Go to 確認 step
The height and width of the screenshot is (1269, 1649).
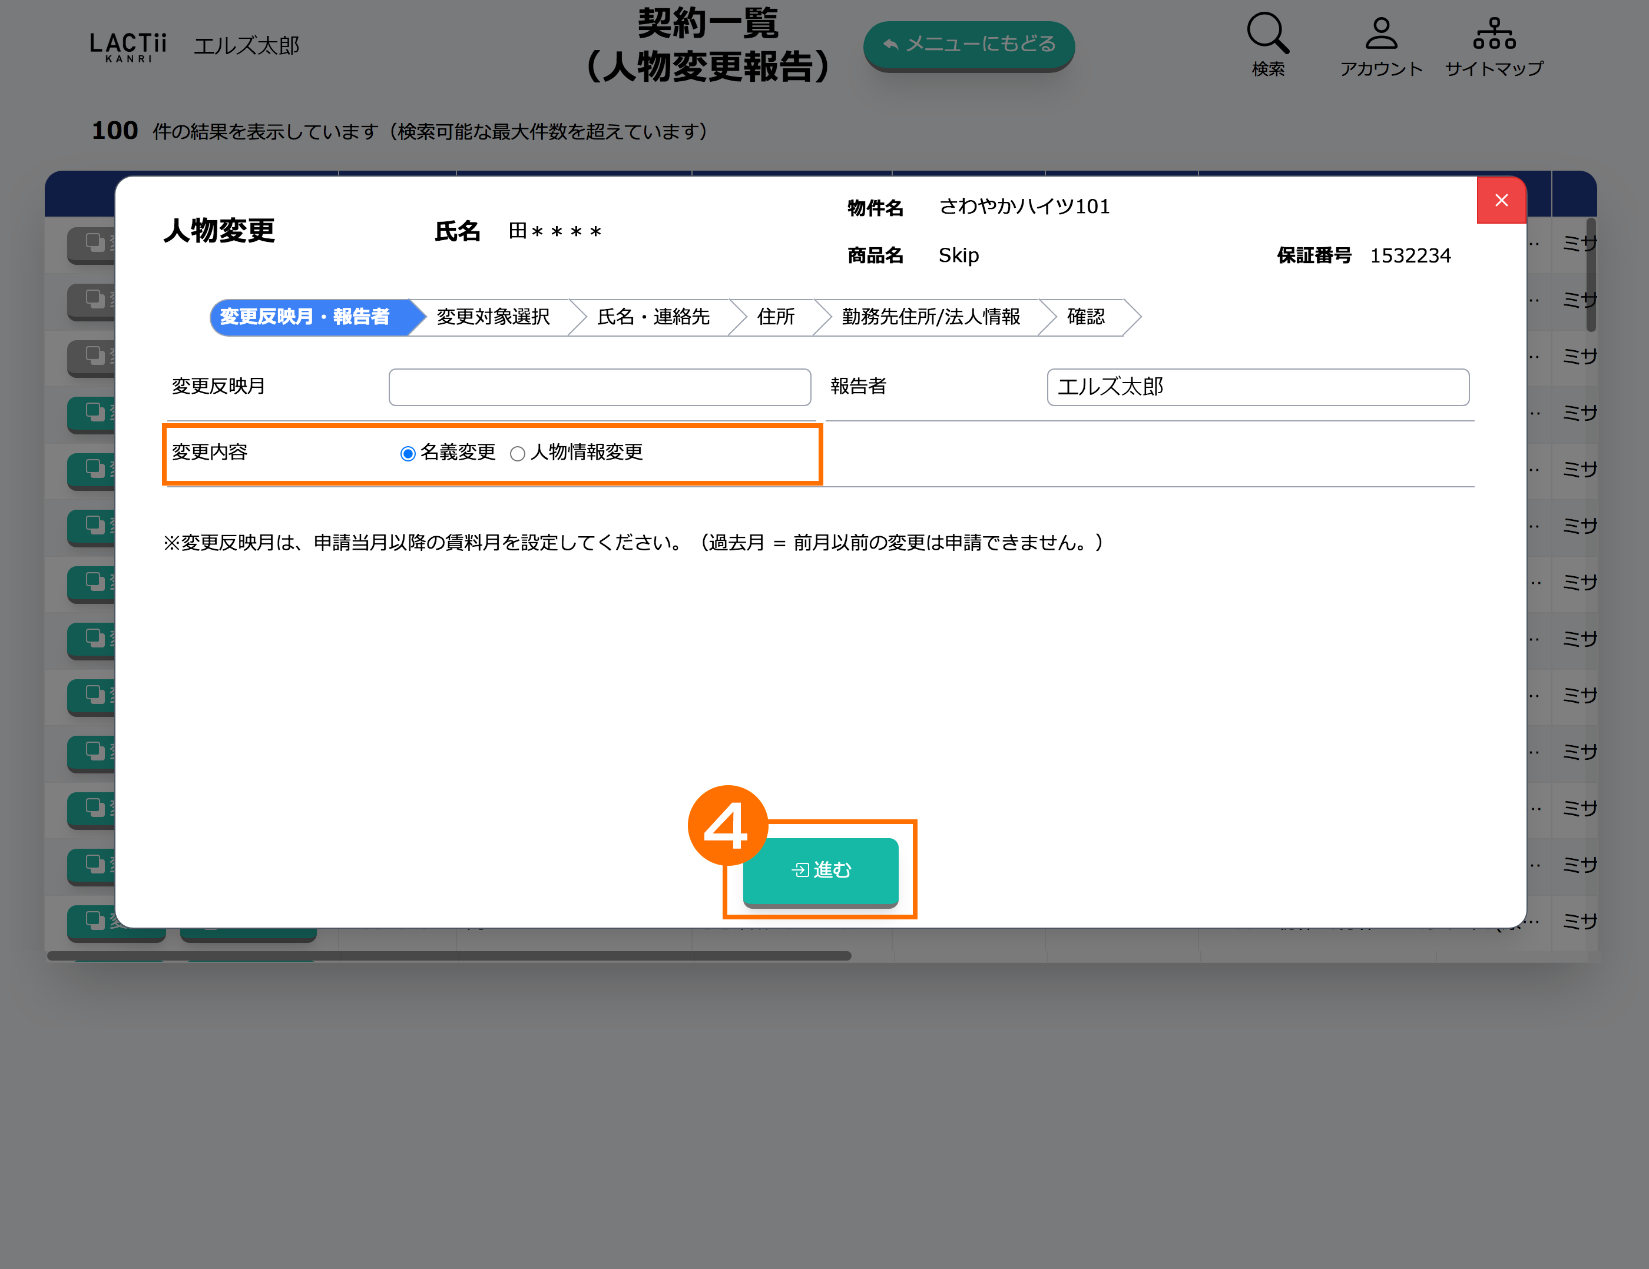point(1085,317)
